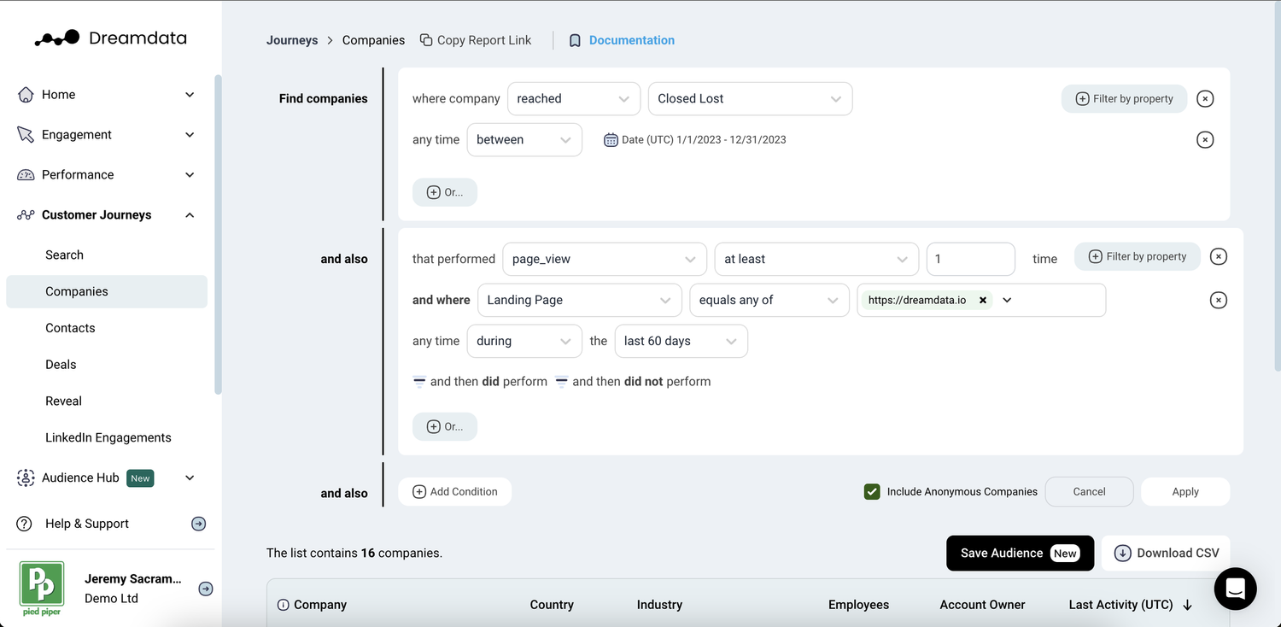The height and width of the screenshot is (627, 1281).
Task: Toggle Include Anonymous Companies checkbox
Action: tap(872, 492)
